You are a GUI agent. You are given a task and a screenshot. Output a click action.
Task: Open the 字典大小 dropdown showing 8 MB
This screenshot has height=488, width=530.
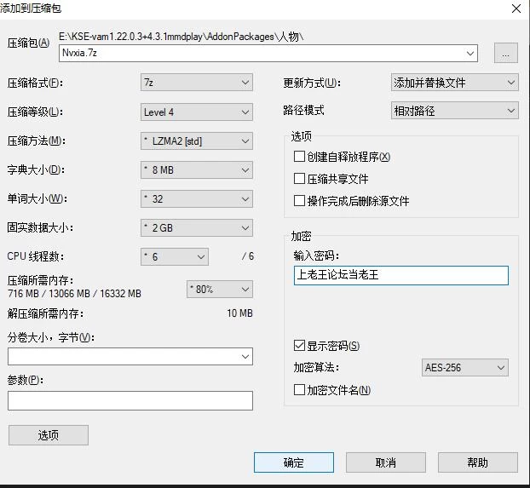(x=196, y=170)
